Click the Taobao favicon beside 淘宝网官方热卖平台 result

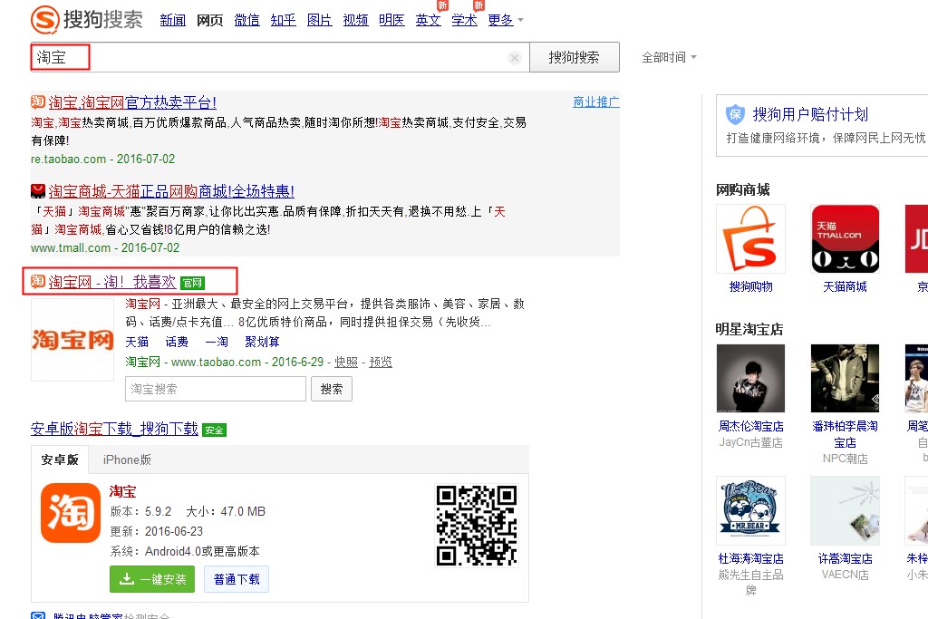(x=38, y=102)
